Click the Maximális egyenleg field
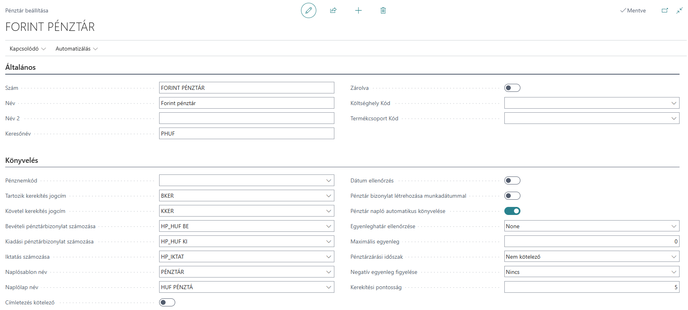 coord(592,241)
